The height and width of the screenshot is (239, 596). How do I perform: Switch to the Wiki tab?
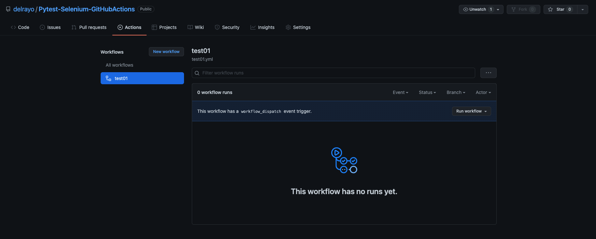[196, 27]
